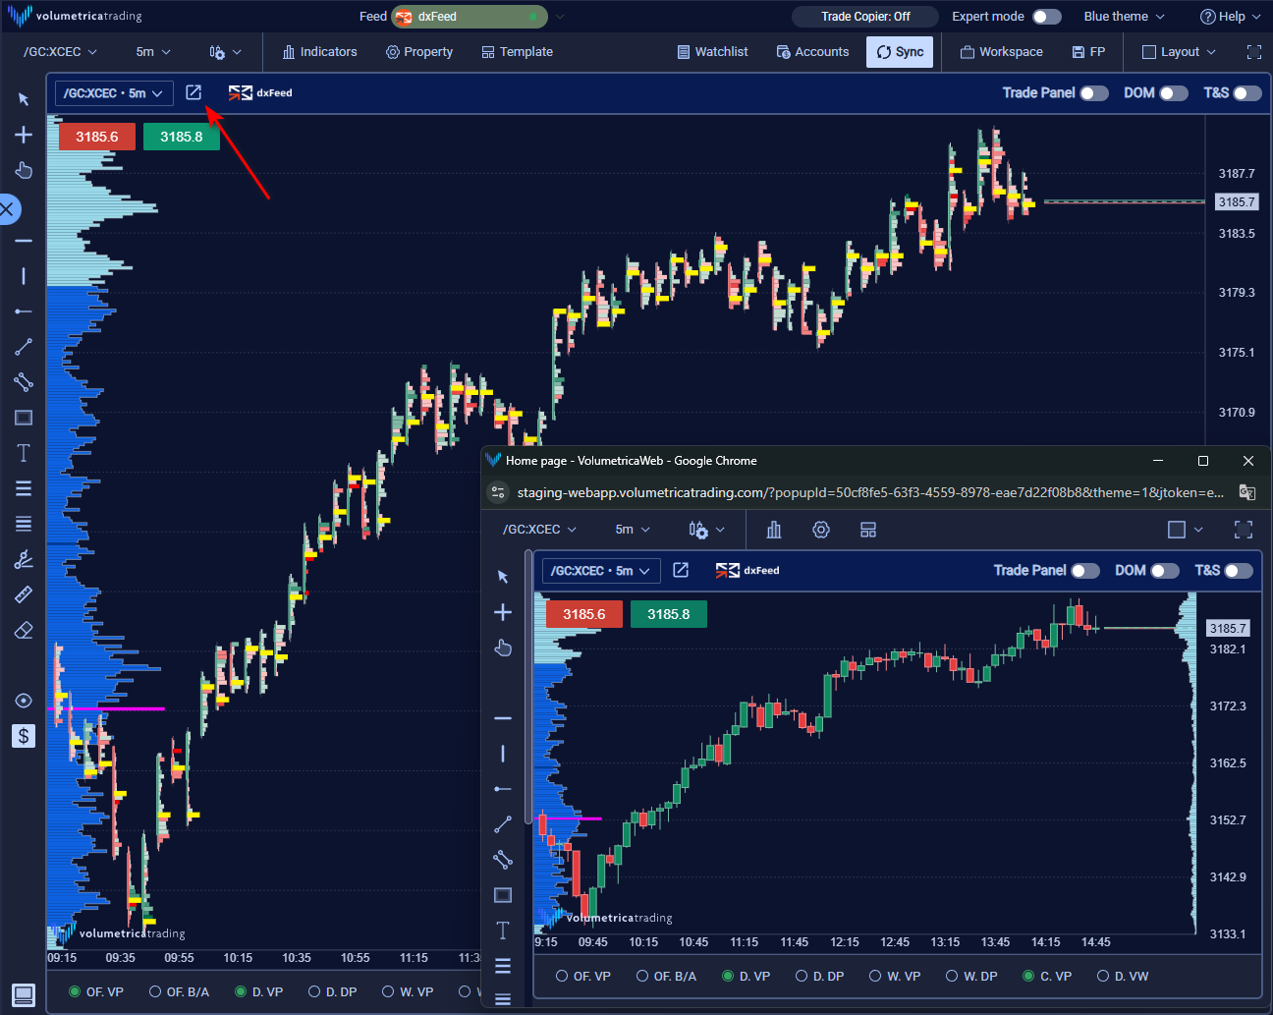The image size is (1273, 1015).
Task: Click green 3185.8 buy price button in popup
Action: (x=669, y=614)
